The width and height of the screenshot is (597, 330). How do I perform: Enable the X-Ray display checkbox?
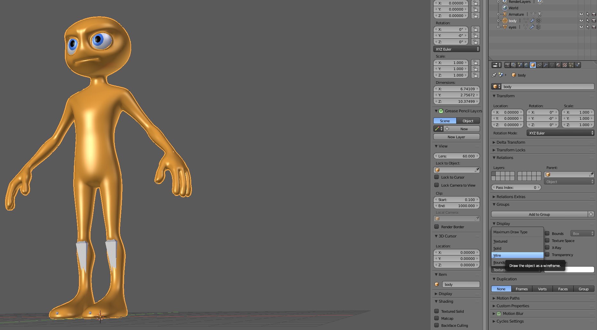tap(547, 247)
